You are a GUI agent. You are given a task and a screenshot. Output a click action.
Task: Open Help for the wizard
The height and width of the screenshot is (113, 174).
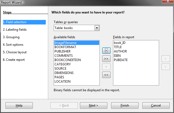coord(19,105)
